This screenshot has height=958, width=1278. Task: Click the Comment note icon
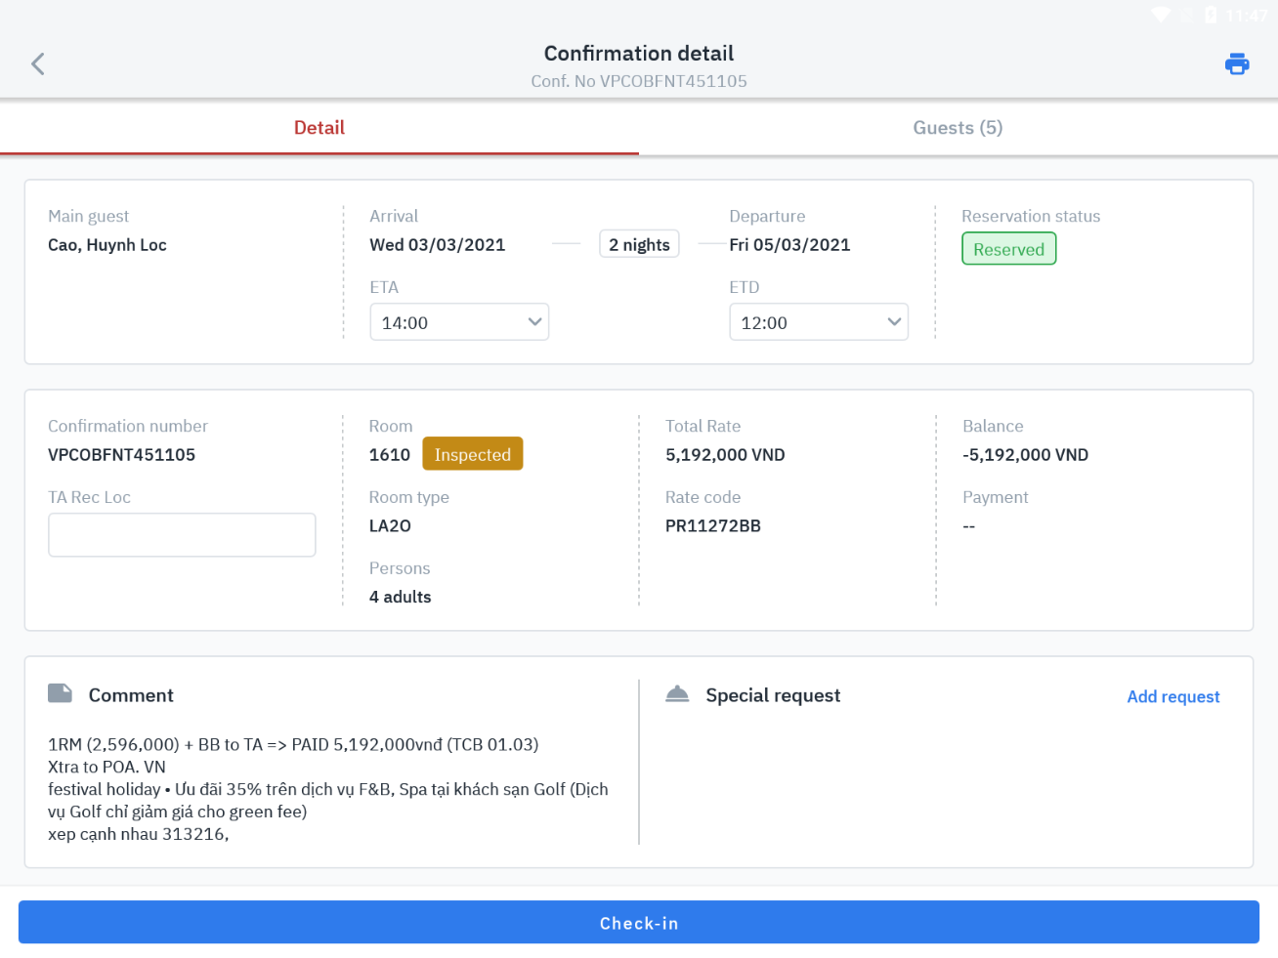point(61,694)
